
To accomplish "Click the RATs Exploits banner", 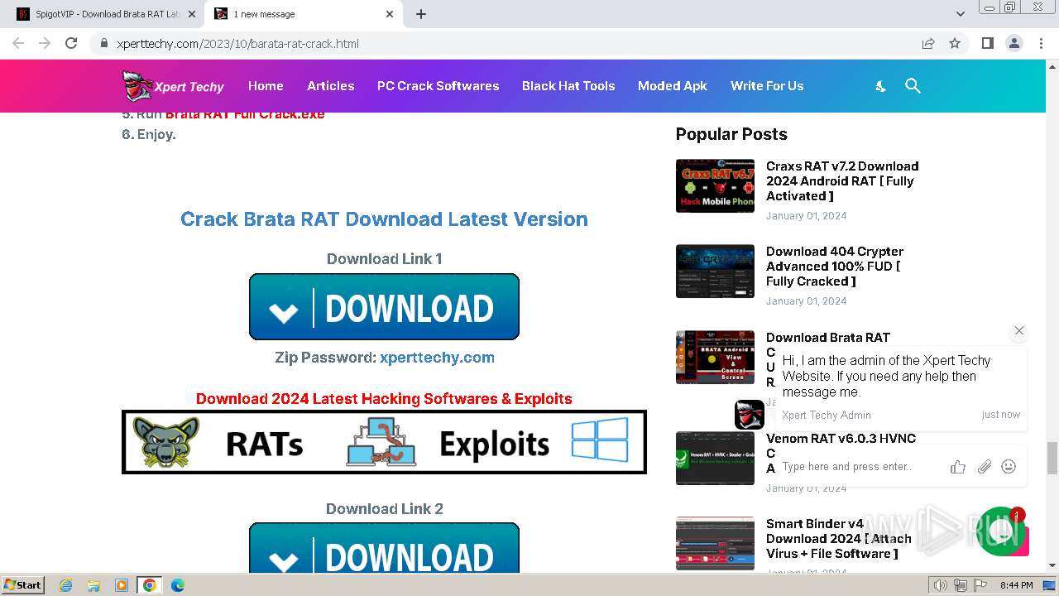I will tap(384, 443).
